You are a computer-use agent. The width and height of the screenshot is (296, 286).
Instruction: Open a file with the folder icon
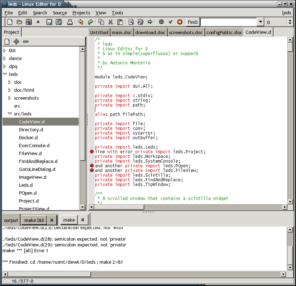(19, 22)
